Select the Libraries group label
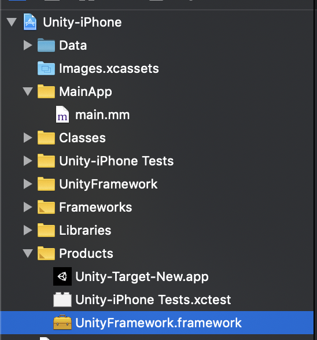This screenshot has height=340, width=317. tap(85, 230)
